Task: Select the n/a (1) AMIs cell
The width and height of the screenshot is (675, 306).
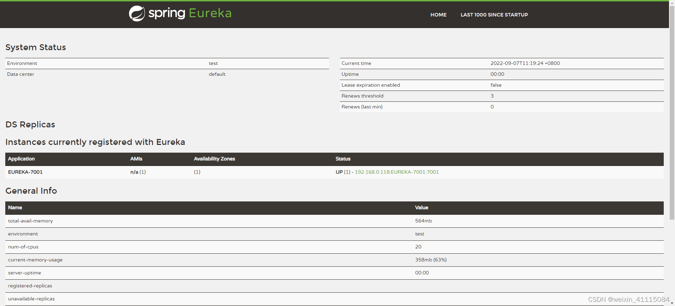Action: (138, 172)
